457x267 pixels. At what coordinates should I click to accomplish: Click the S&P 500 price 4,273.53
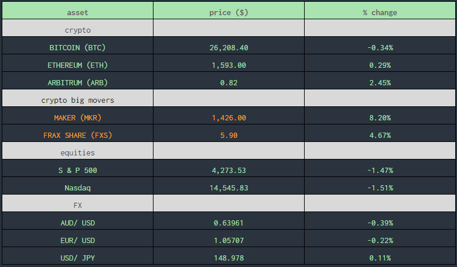click(x=228, y=170)
